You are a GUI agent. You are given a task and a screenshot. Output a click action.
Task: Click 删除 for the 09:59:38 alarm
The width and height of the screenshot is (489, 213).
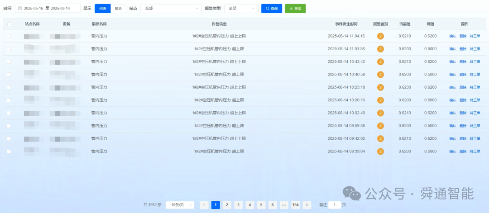pyautogui.click(x=463, y=126)
